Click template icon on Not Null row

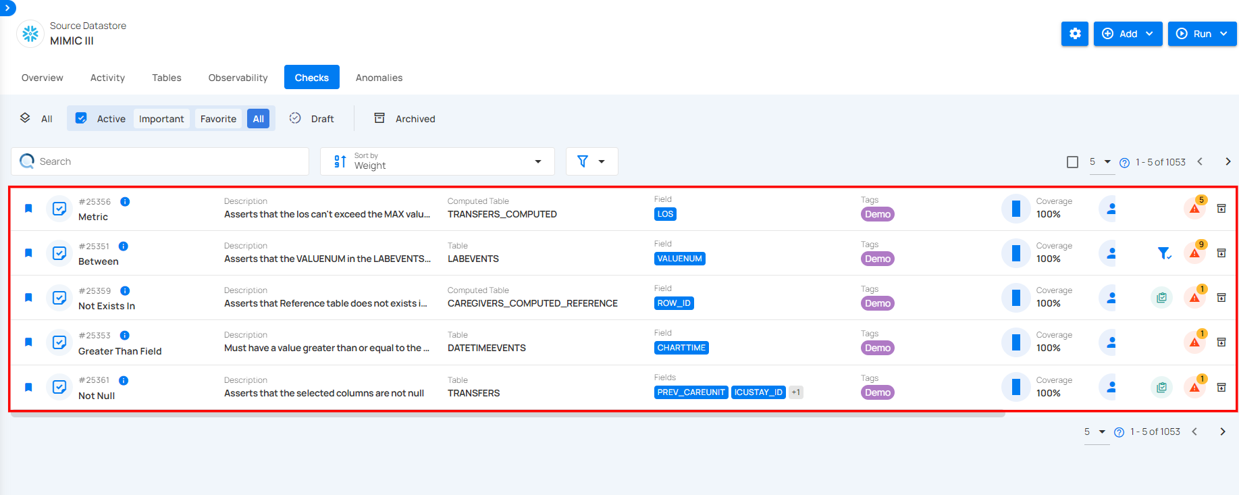coord(1161,388)
